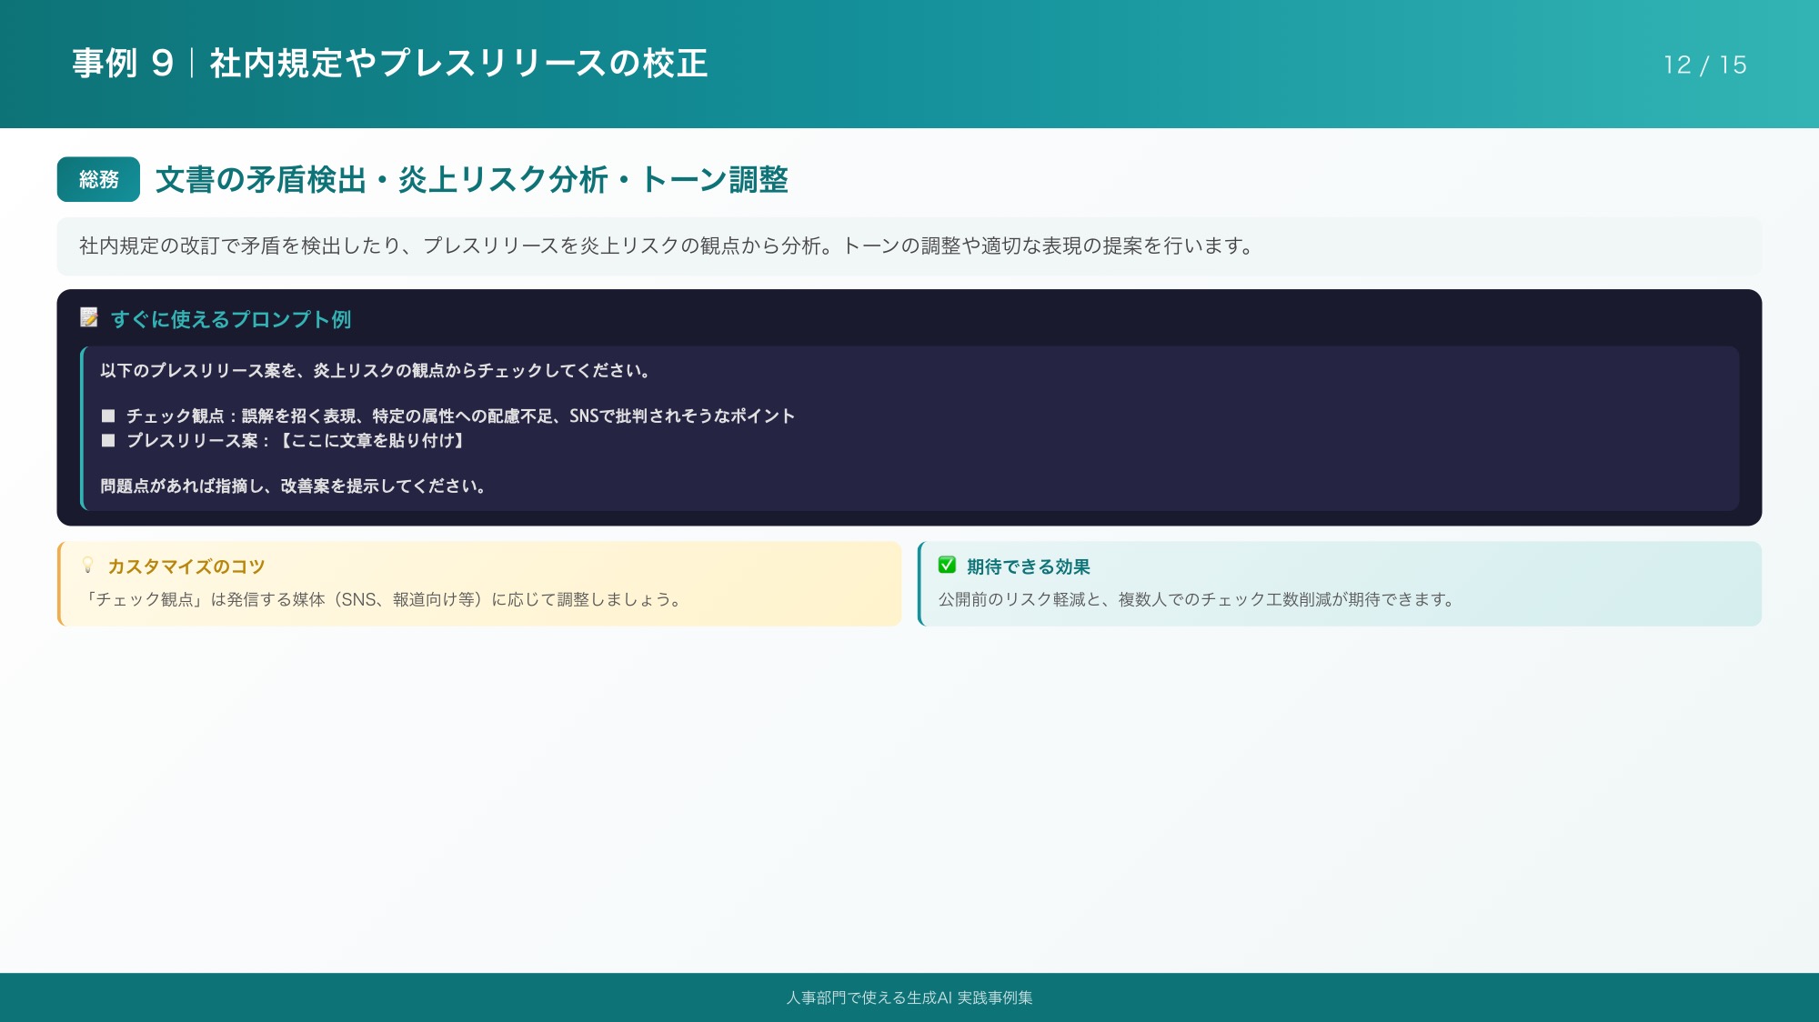This screenshot has height=1022, width=1819.
Task: Click the light bulb icon beside カスタマイズのコツ
Action: point(88,565)
